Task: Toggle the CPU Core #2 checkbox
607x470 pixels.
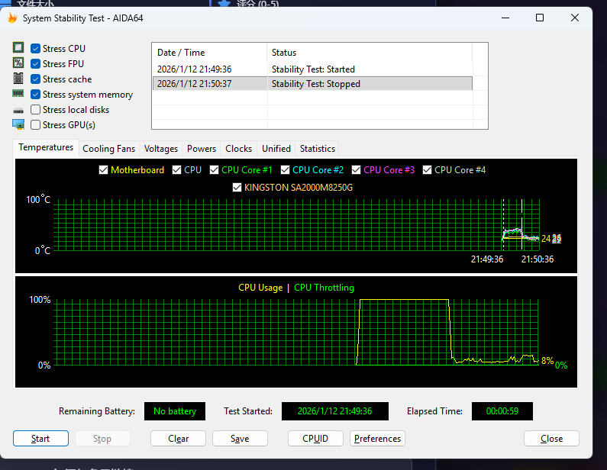Action: (285, 170)
